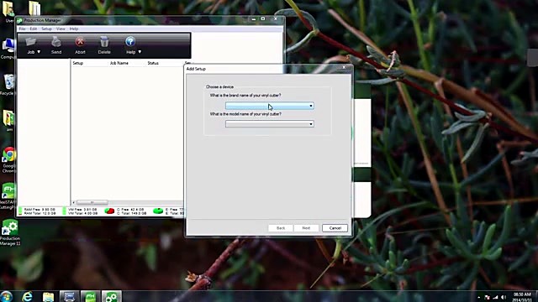Screen dimensions: 538x302
Task: Open the vinyl cutter brand name dropdown
Action: (x=269, y=106)
